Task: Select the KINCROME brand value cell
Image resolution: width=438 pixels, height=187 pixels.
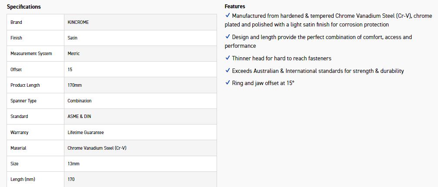Action: [x=78, y=22]
